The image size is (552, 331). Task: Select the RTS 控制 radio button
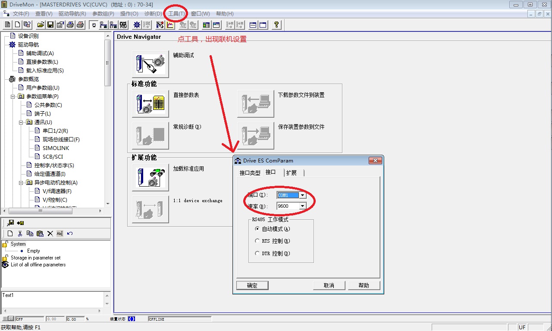pos(257,241)
